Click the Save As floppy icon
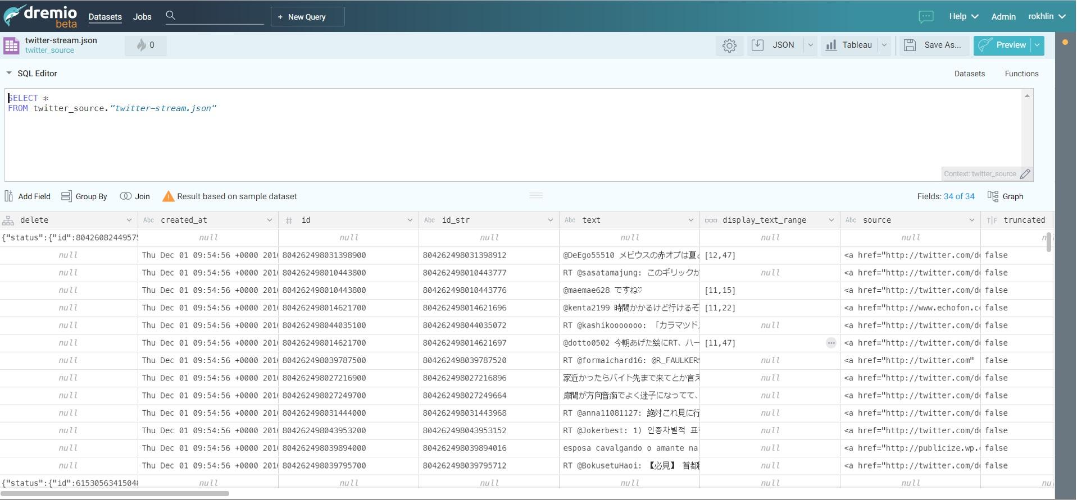Image resolution: width=1077 pixels, height=500 pixels. pyautogui.click(x=910, y=45)
